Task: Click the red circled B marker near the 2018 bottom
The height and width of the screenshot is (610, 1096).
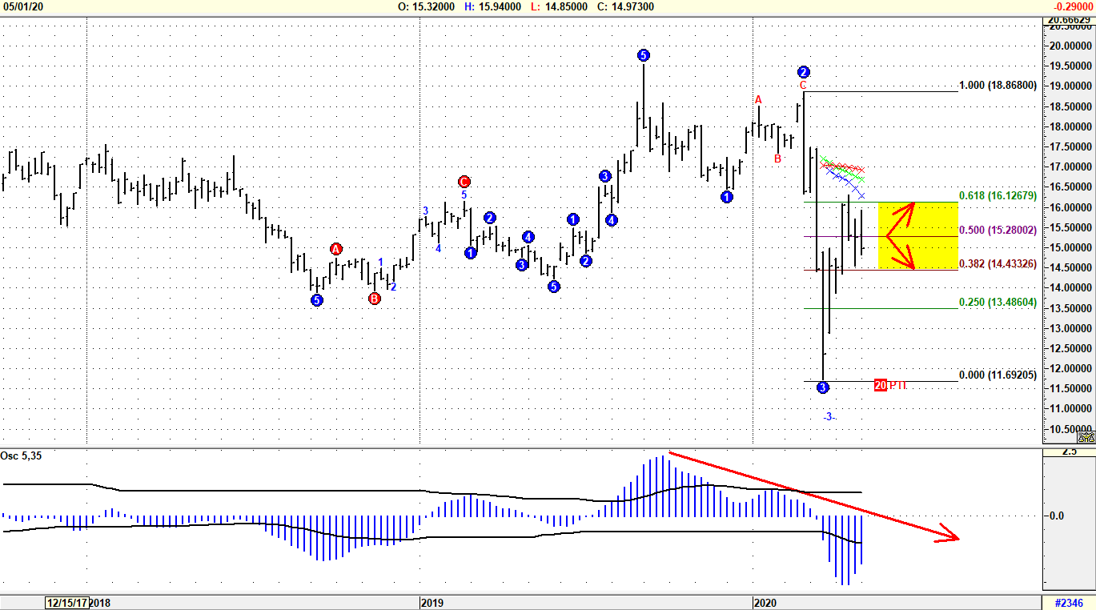Action: [x=373, y=298]
